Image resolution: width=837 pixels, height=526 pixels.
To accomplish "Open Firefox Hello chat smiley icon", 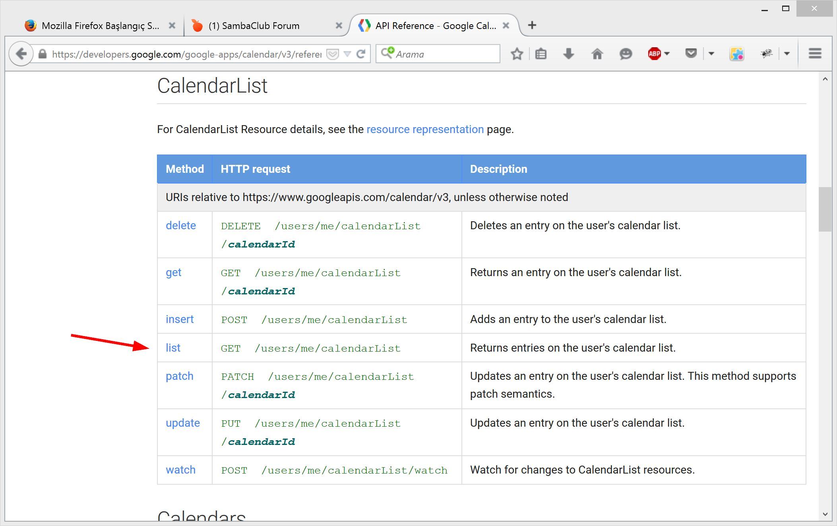I will tap(626, 54).
